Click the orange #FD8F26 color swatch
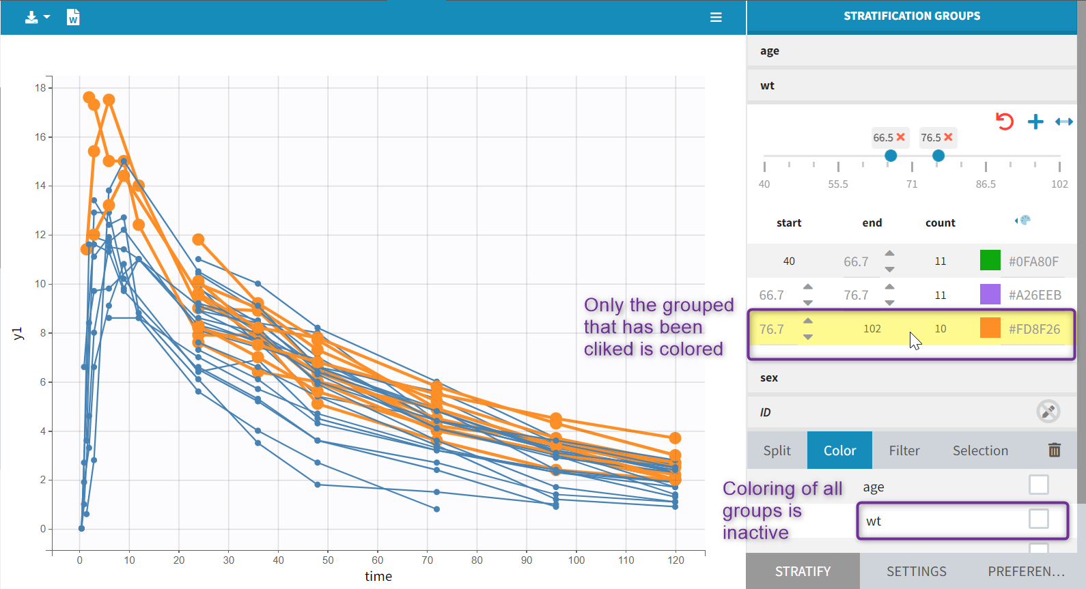The image size is (1086, 589). click(990, 328)
